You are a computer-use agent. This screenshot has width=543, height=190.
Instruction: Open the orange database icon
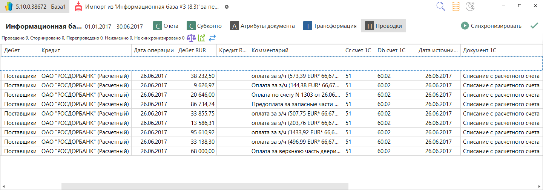(x=456, y=7)
